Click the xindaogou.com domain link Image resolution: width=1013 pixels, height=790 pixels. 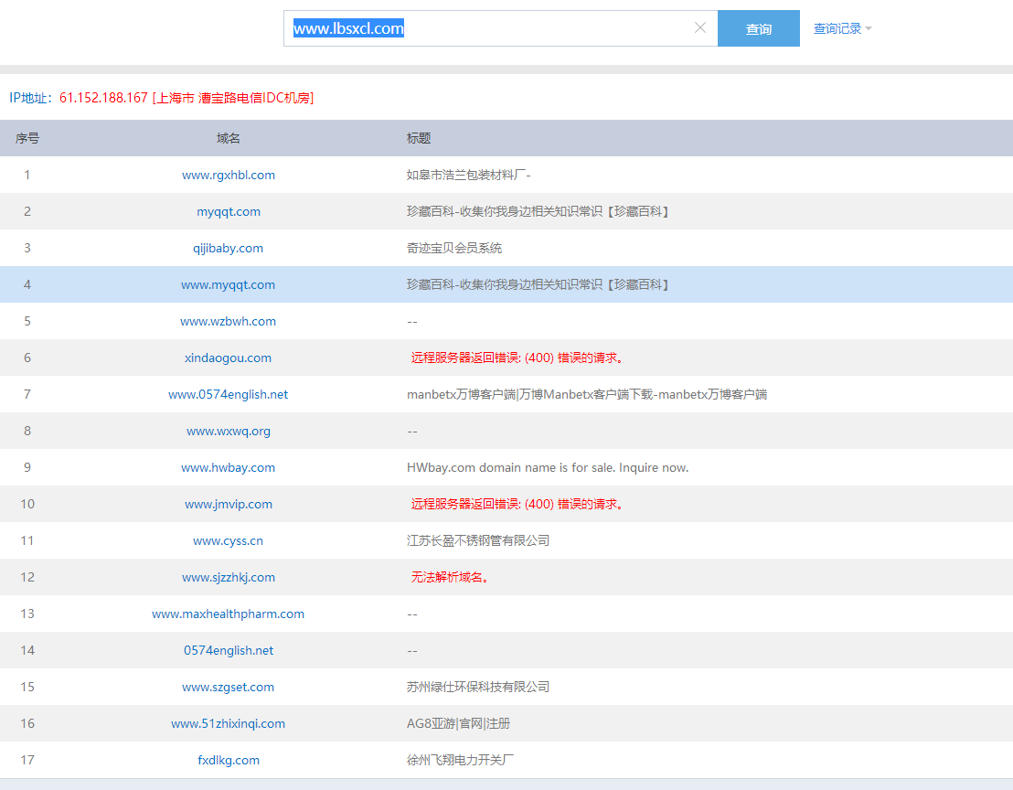[229, 358]
